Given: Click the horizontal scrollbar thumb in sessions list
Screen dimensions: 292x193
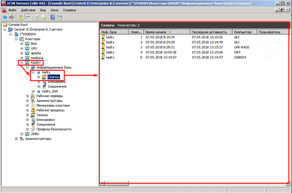Looking at the screenshot, I should (117, 184).
